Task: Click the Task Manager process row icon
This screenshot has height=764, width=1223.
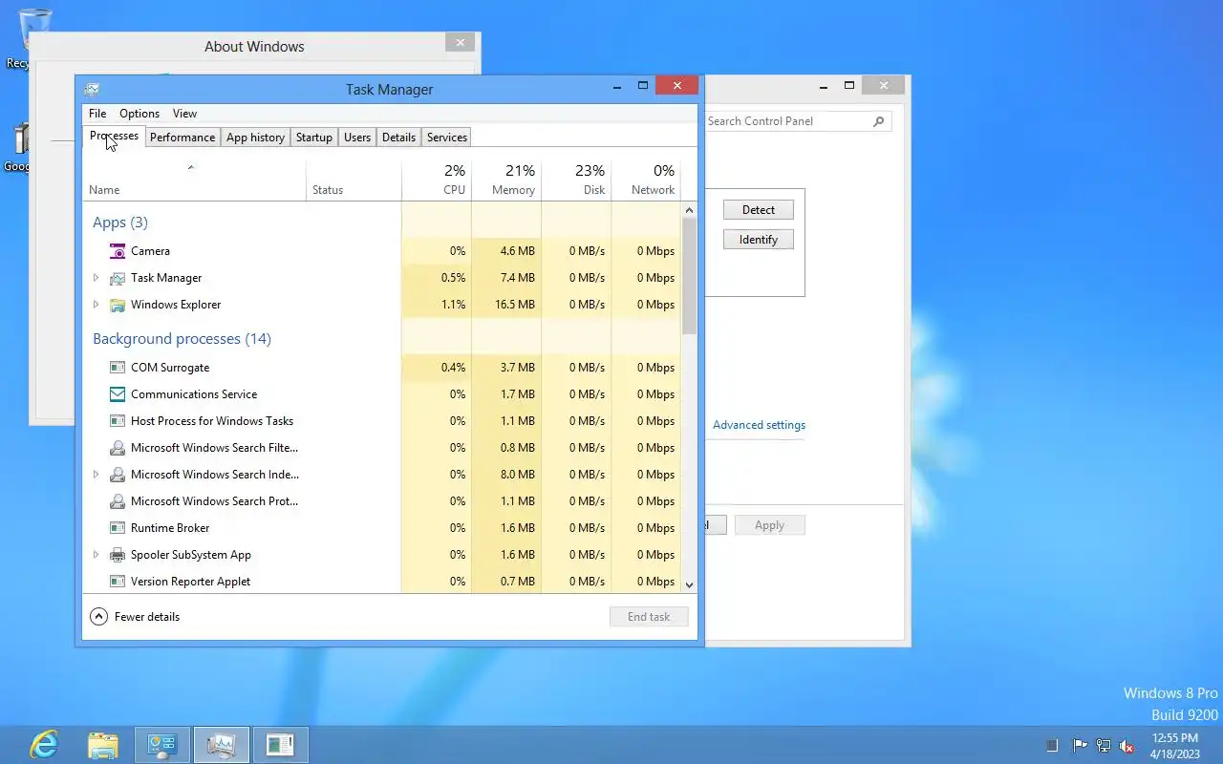Action: coord(117,278)
